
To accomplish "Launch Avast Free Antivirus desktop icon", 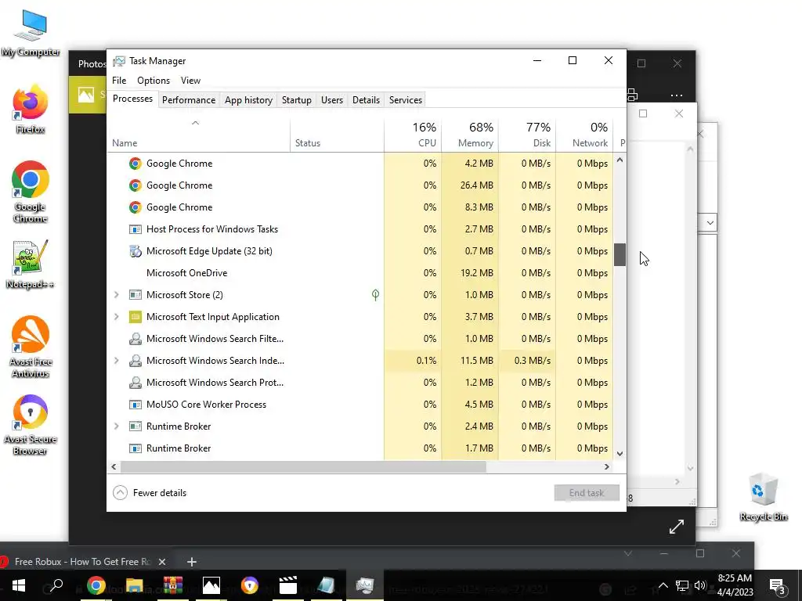I will (31, 347).
